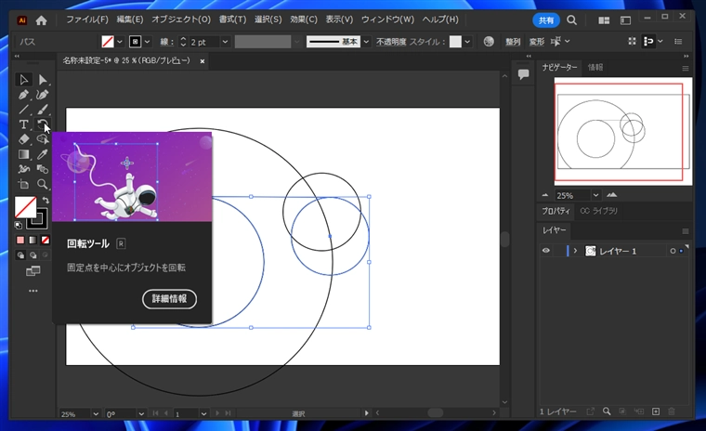Set paint mode to None
This screenshot has height=431, width=706.
tap(46, 240)
